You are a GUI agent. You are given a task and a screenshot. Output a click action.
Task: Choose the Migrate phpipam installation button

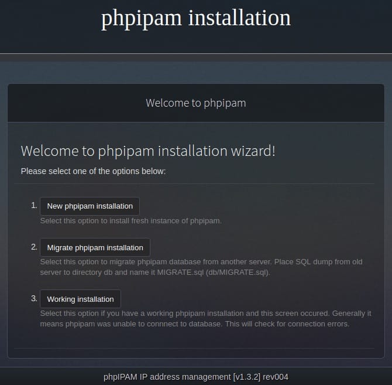click(x=95, y=247)
